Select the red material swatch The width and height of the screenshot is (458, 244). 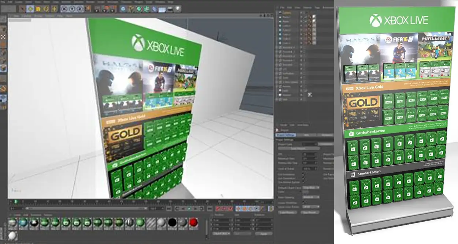point(193,222)
